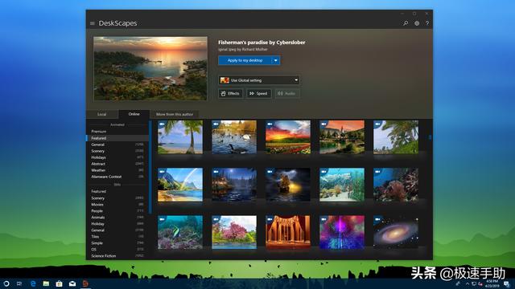Click the Apply to my desktop button
515x289 pixels.
pos(245,60)
